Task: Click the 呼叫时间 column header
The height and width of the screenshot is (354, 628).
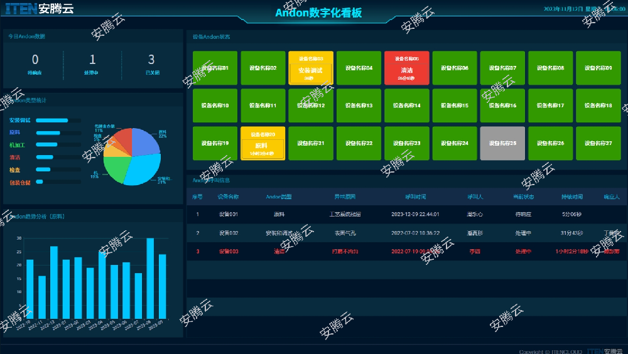Action: [414, 196]
